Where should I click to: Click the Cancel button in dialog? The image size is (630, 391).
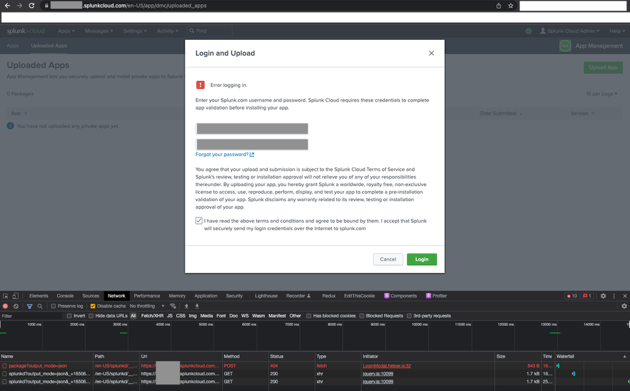(388, 259)
